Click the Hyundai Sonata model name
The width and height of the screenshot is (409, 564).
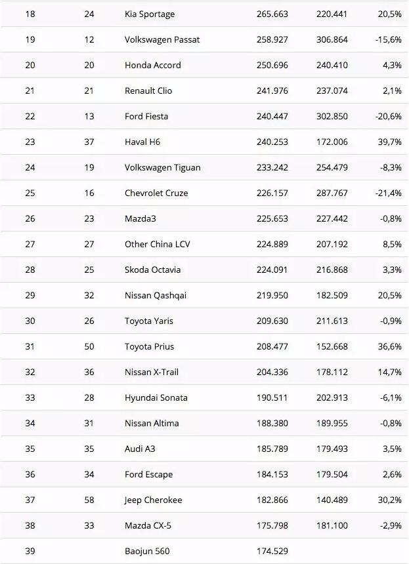(156, 397)
